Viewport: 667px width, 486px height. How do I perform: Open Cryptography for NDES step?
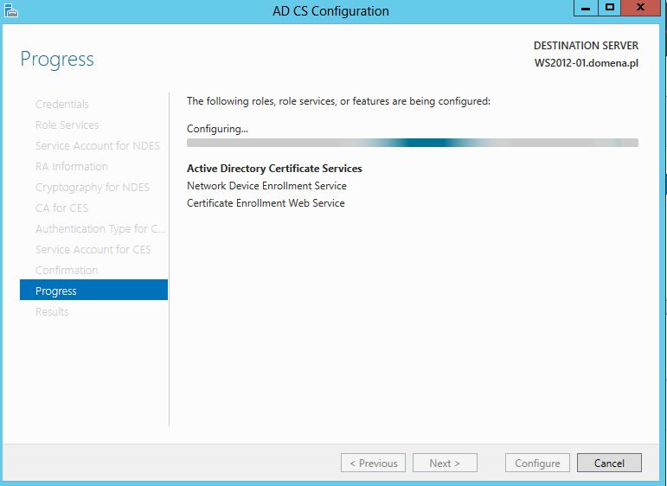pyautogui.click(x=93, y=188)
